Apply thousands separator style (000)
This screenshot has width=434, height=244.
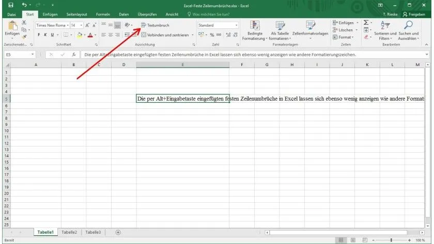pos(219,35)
